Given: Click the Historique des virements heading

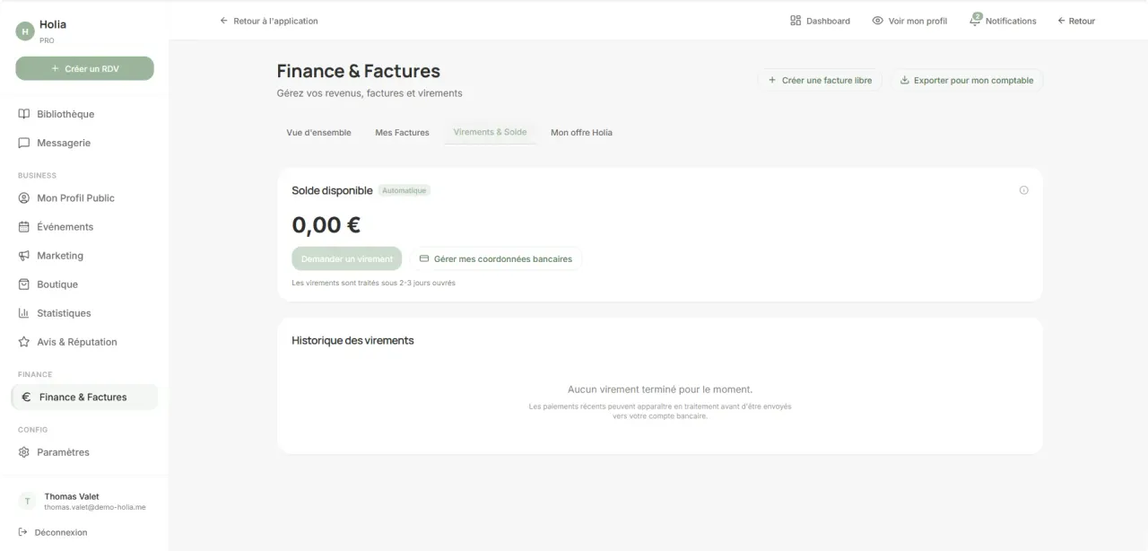Looking at the screenshot, I should 352,340.
